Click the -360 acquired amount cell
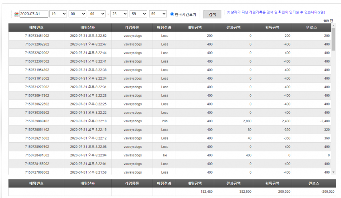This screenshot has width=341, height=198. (287, 138)
